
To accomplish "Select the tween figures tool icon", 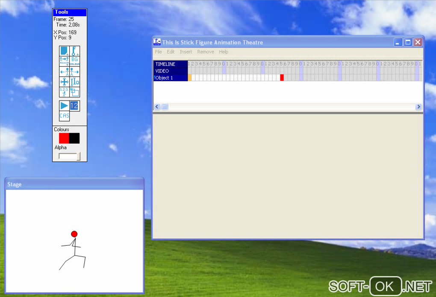I will tap(64, 61).
